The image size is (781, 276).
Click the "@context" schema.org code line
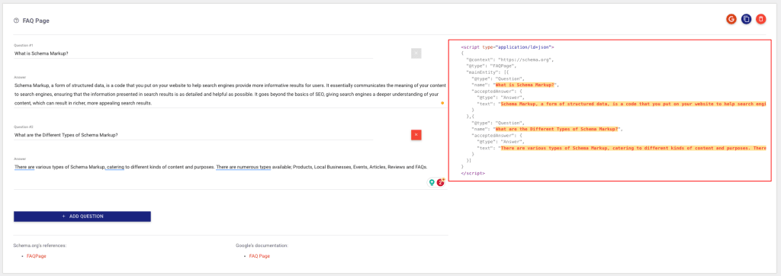click(x=509, y=59)
